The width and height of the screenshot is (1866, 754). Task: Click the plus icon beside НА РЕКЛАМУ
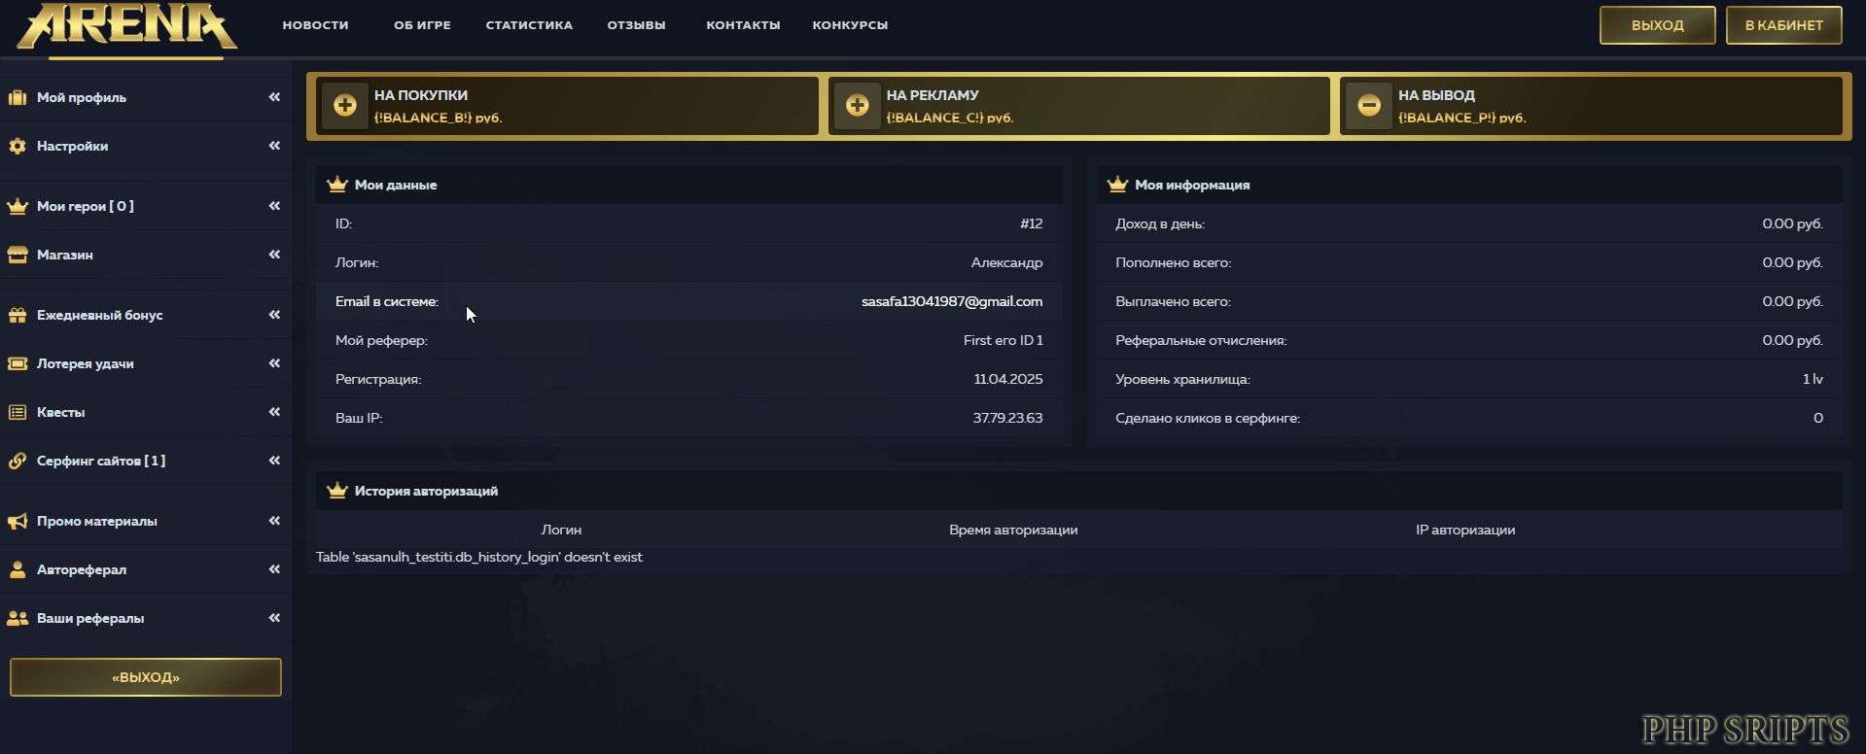coord(857,105)
